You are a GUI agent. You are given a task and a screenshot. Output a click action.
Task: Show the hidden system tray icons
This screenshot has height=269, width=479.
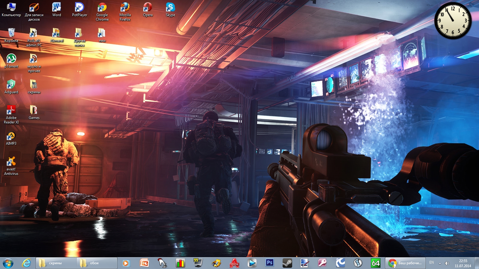(x=440, y=263)
